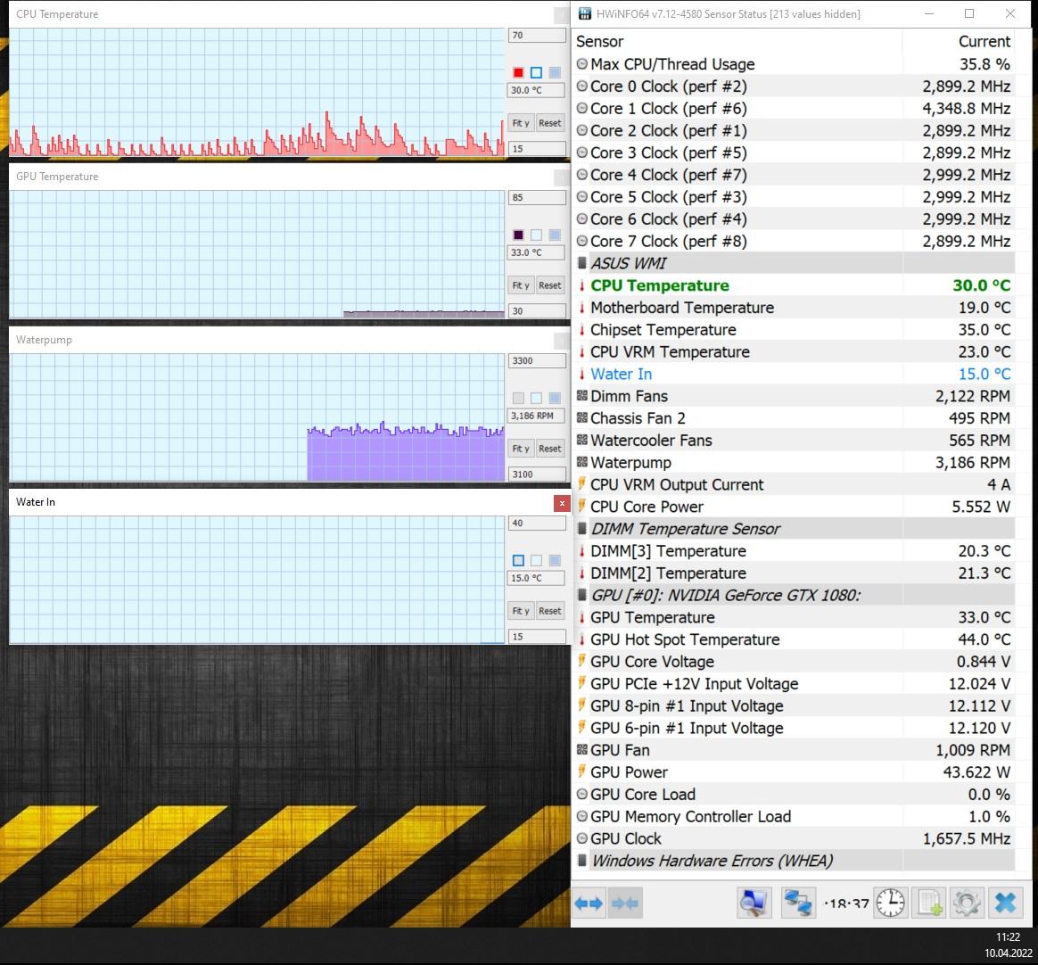Click Fit y in CPU Temperature graph
Viewport: 1038px width, 965px height.
point(520,123)
